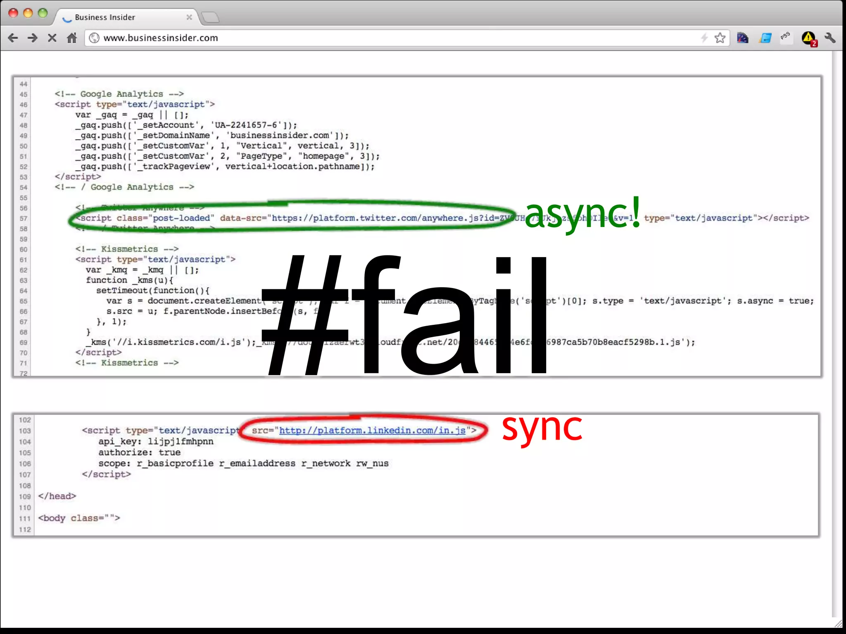Open the wrench settings menu
The width and height of the screenshot is (846, 634).
coord(830,38)
